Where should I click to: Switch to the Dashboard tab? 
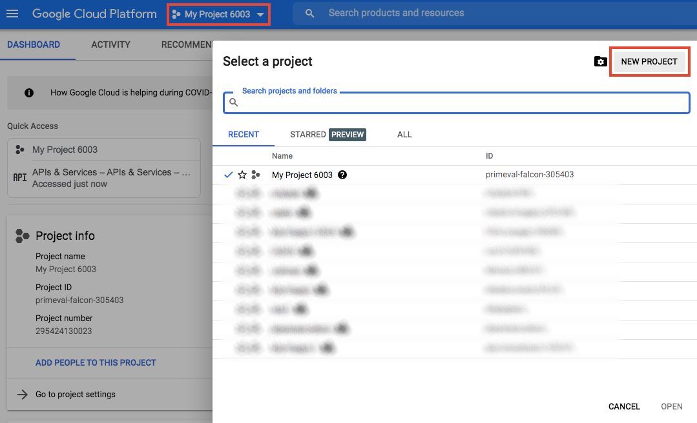click(34, 44)
